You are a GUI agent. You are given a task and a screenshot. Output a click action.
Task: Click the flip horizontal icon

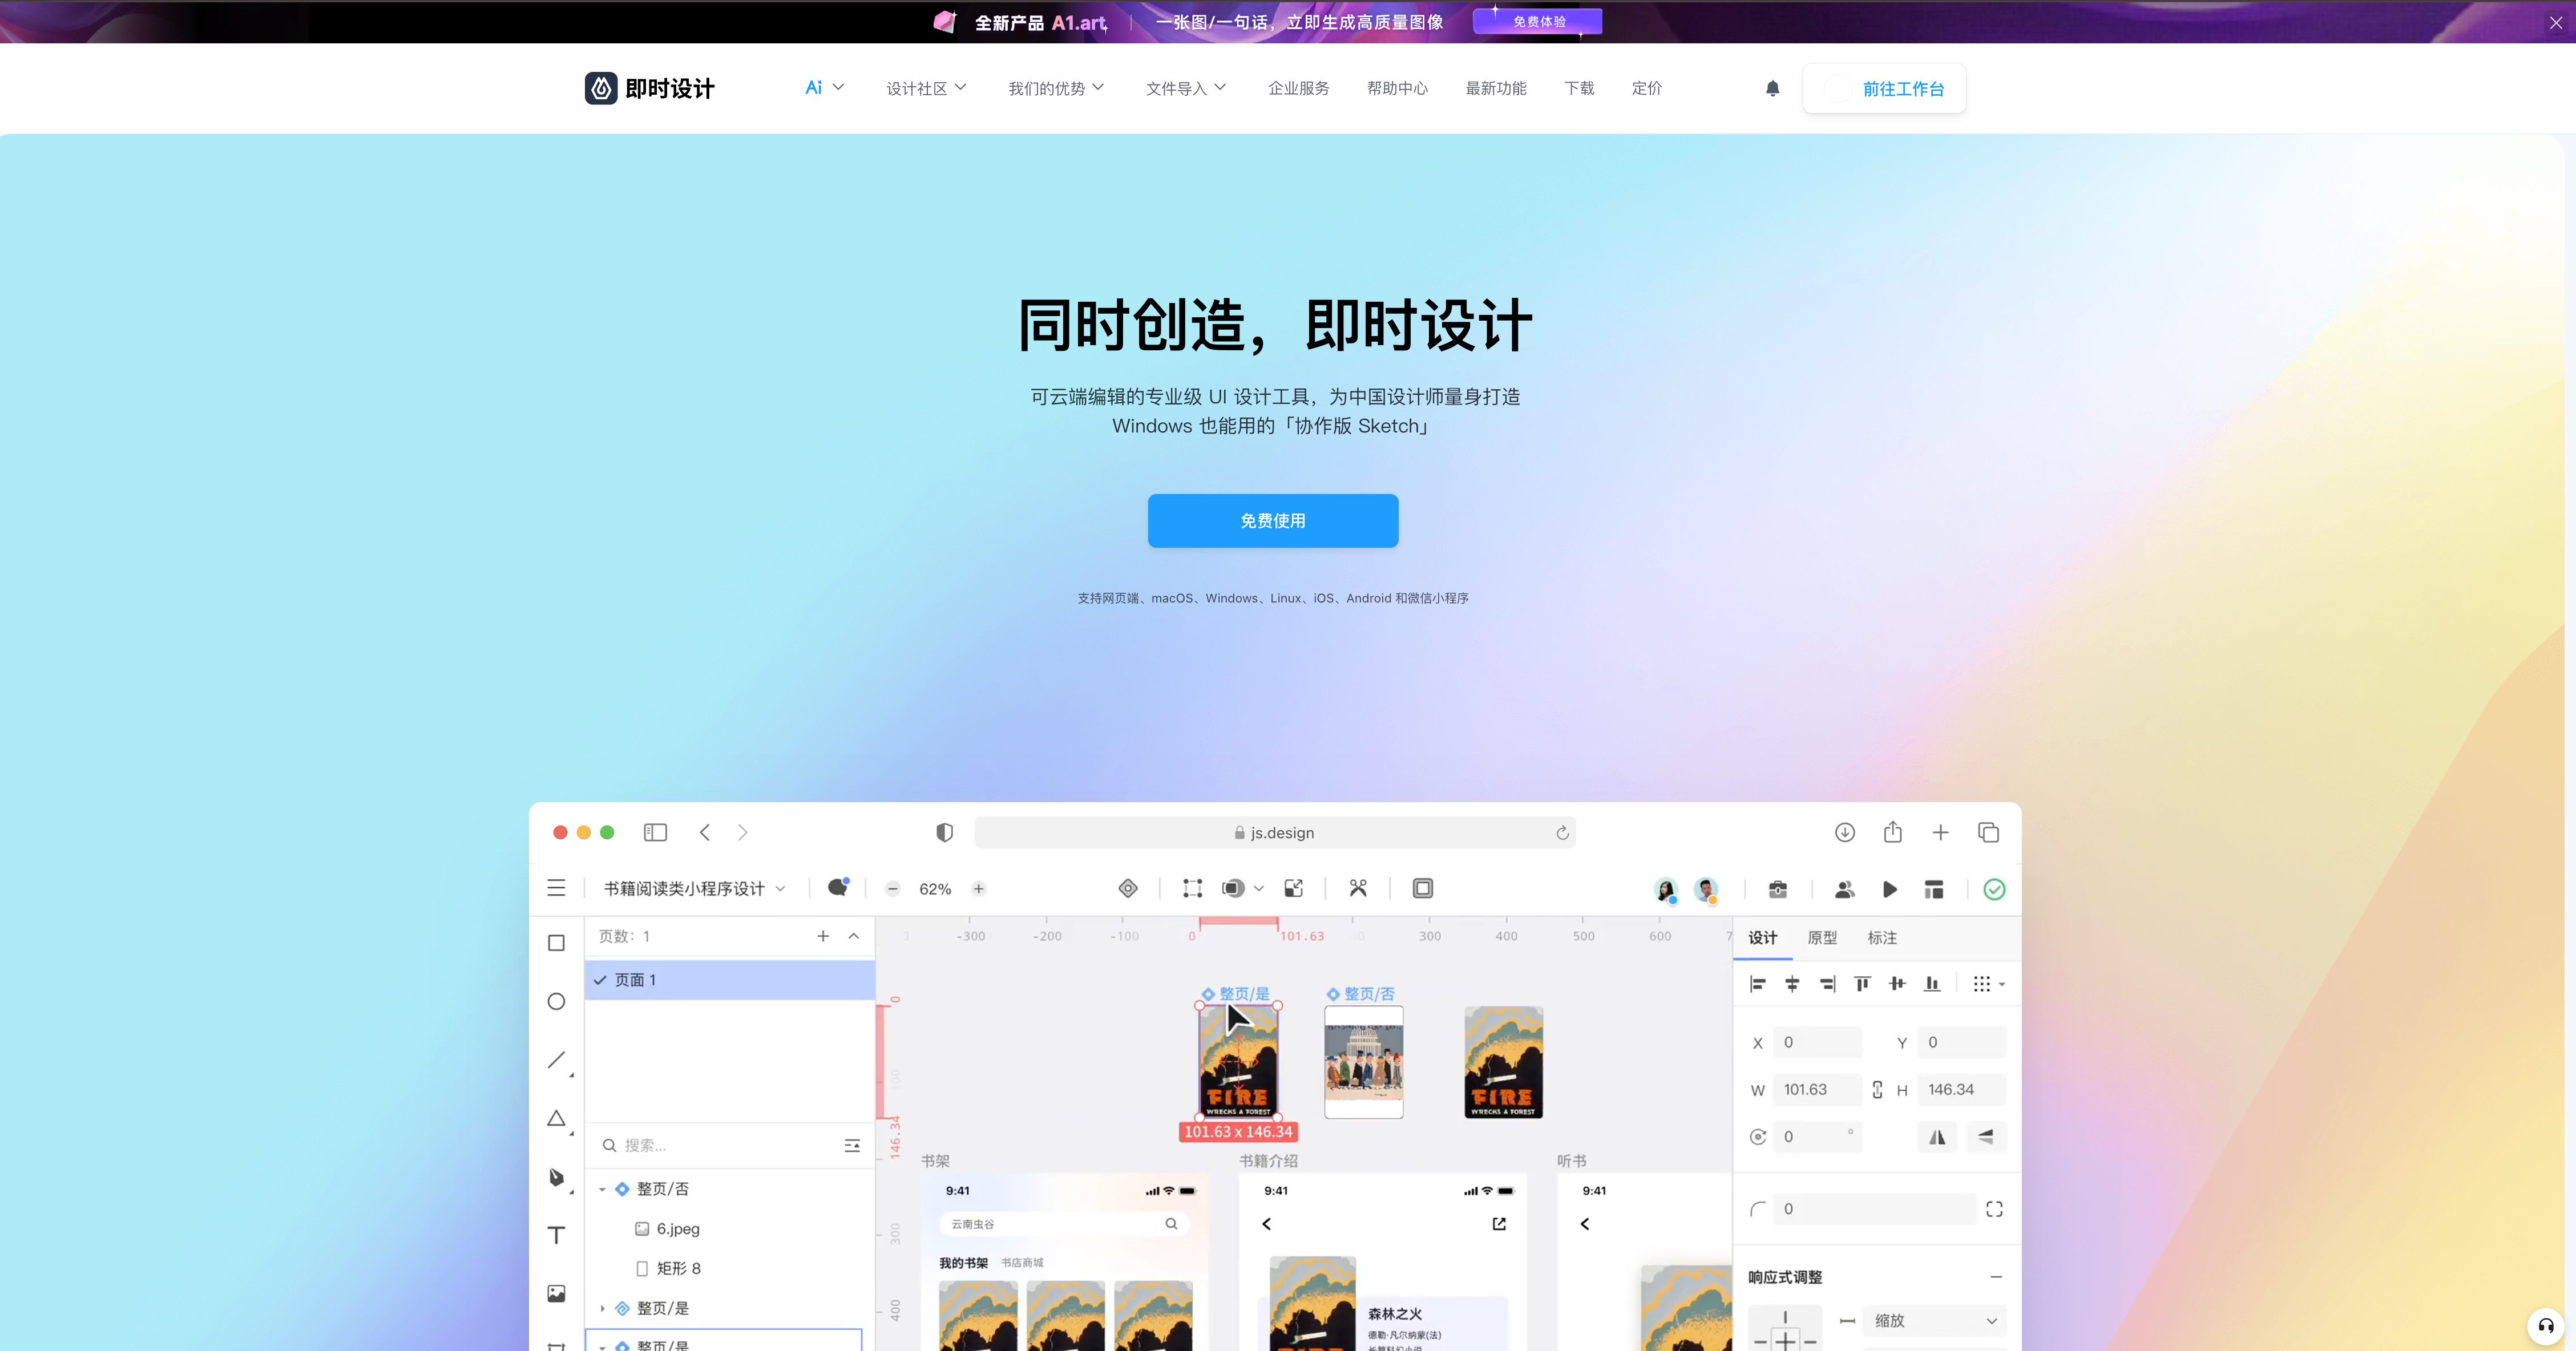pos(1937,1137)
